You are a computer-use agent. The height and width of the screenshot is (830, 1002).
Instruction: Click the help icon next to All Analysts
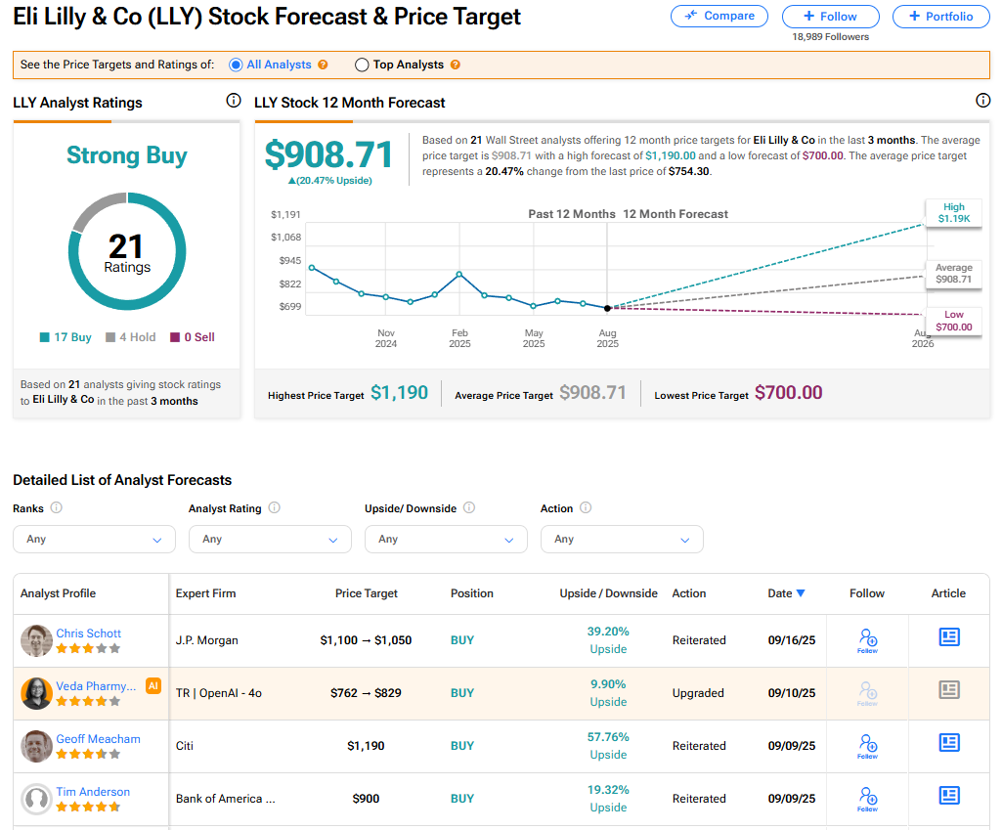tap(324, 66)
